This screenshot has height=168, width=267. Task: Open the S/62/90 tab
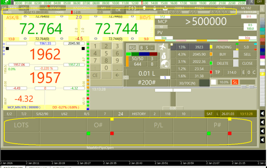(x=42, y=114)
